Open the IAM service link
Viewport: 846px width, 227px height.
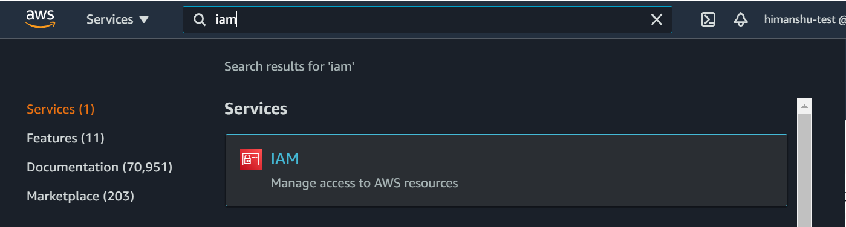click(285, 159)
